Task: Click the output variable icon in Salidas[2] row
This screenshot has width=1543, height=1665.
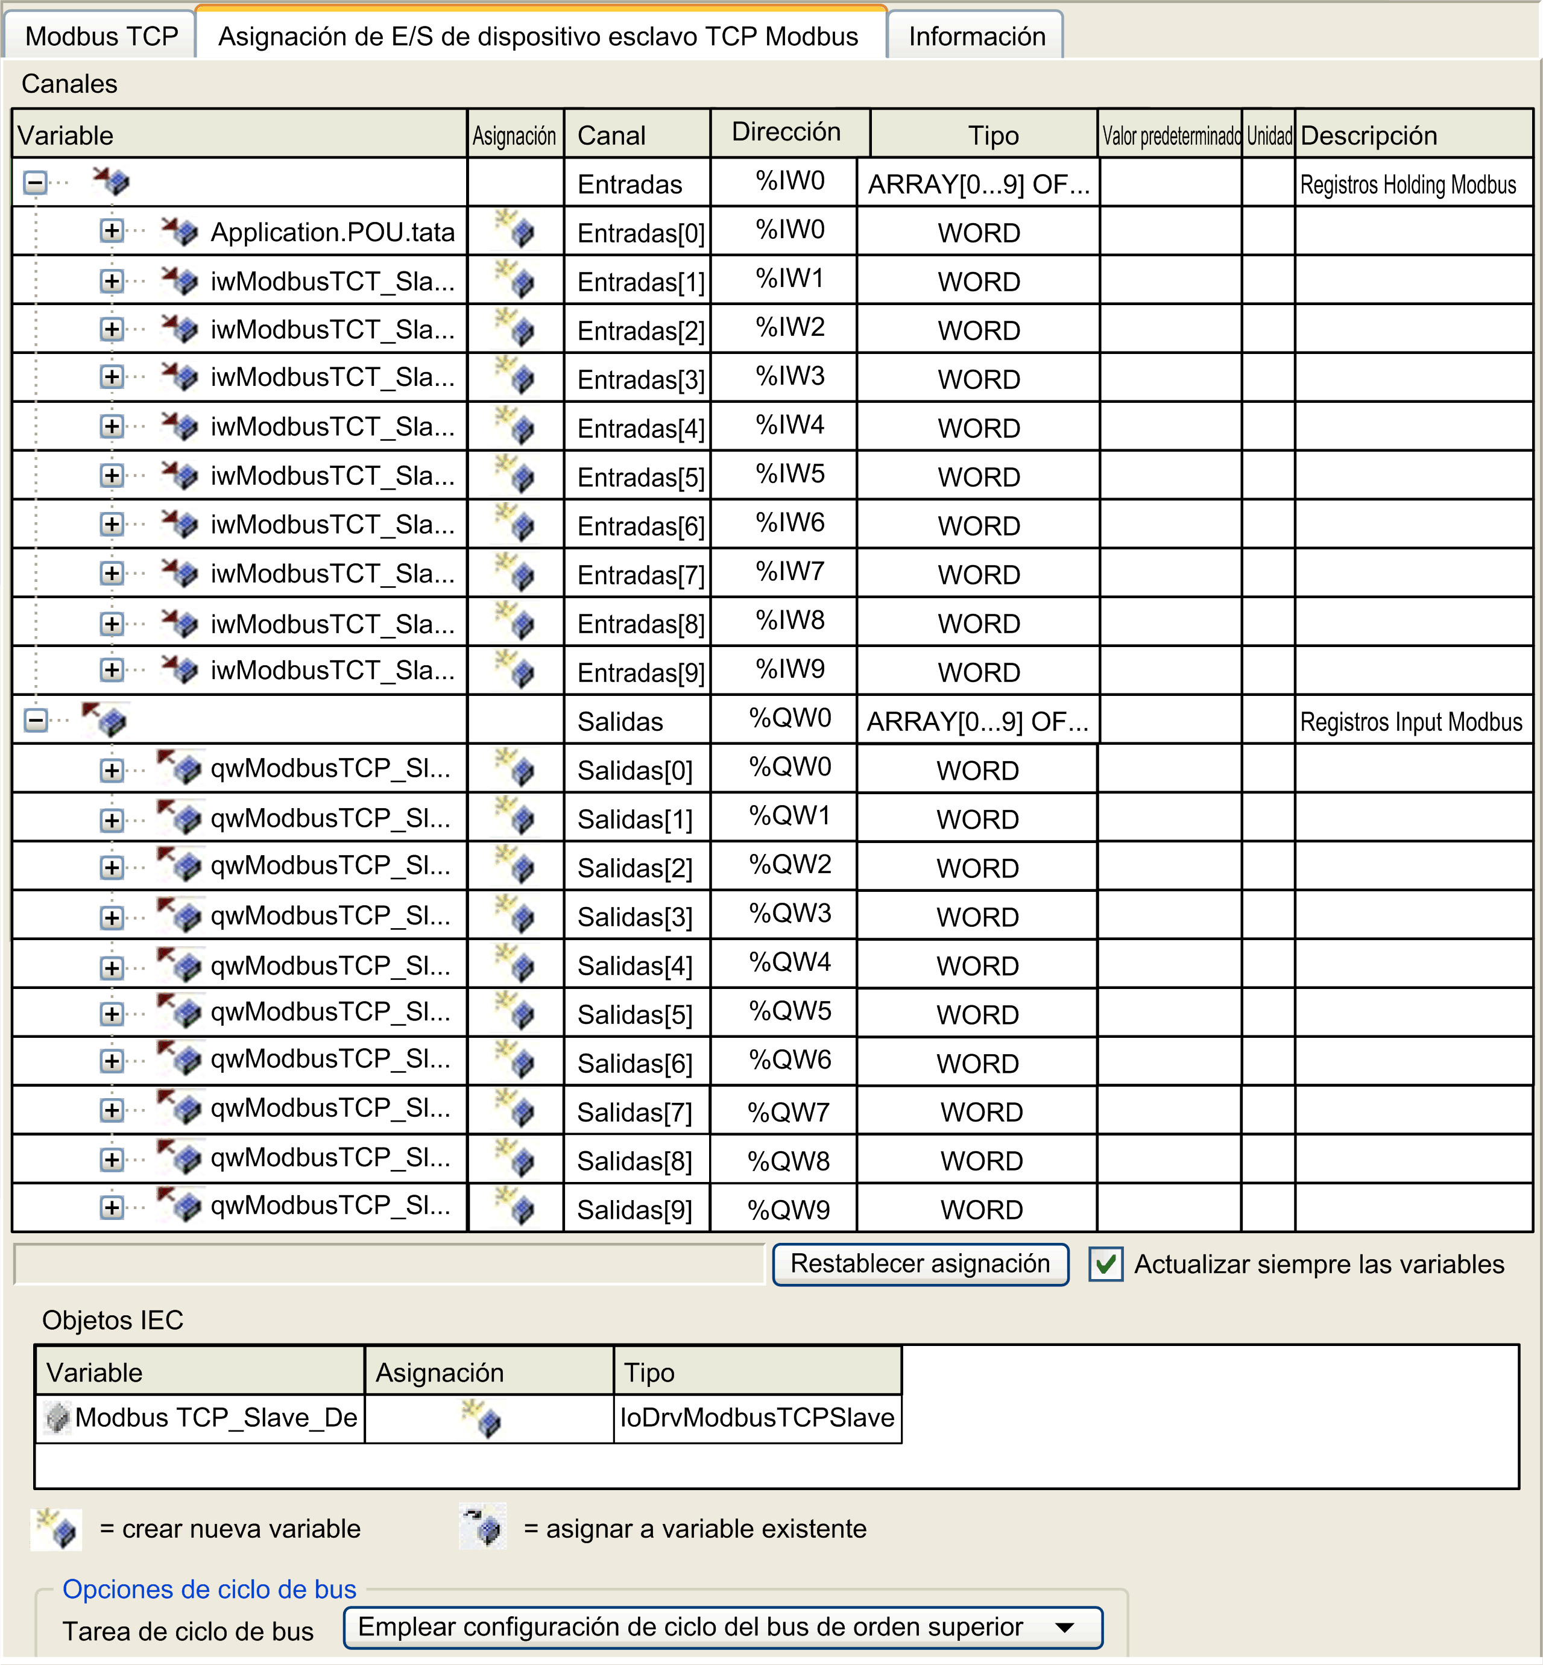Action: (180, 865)
